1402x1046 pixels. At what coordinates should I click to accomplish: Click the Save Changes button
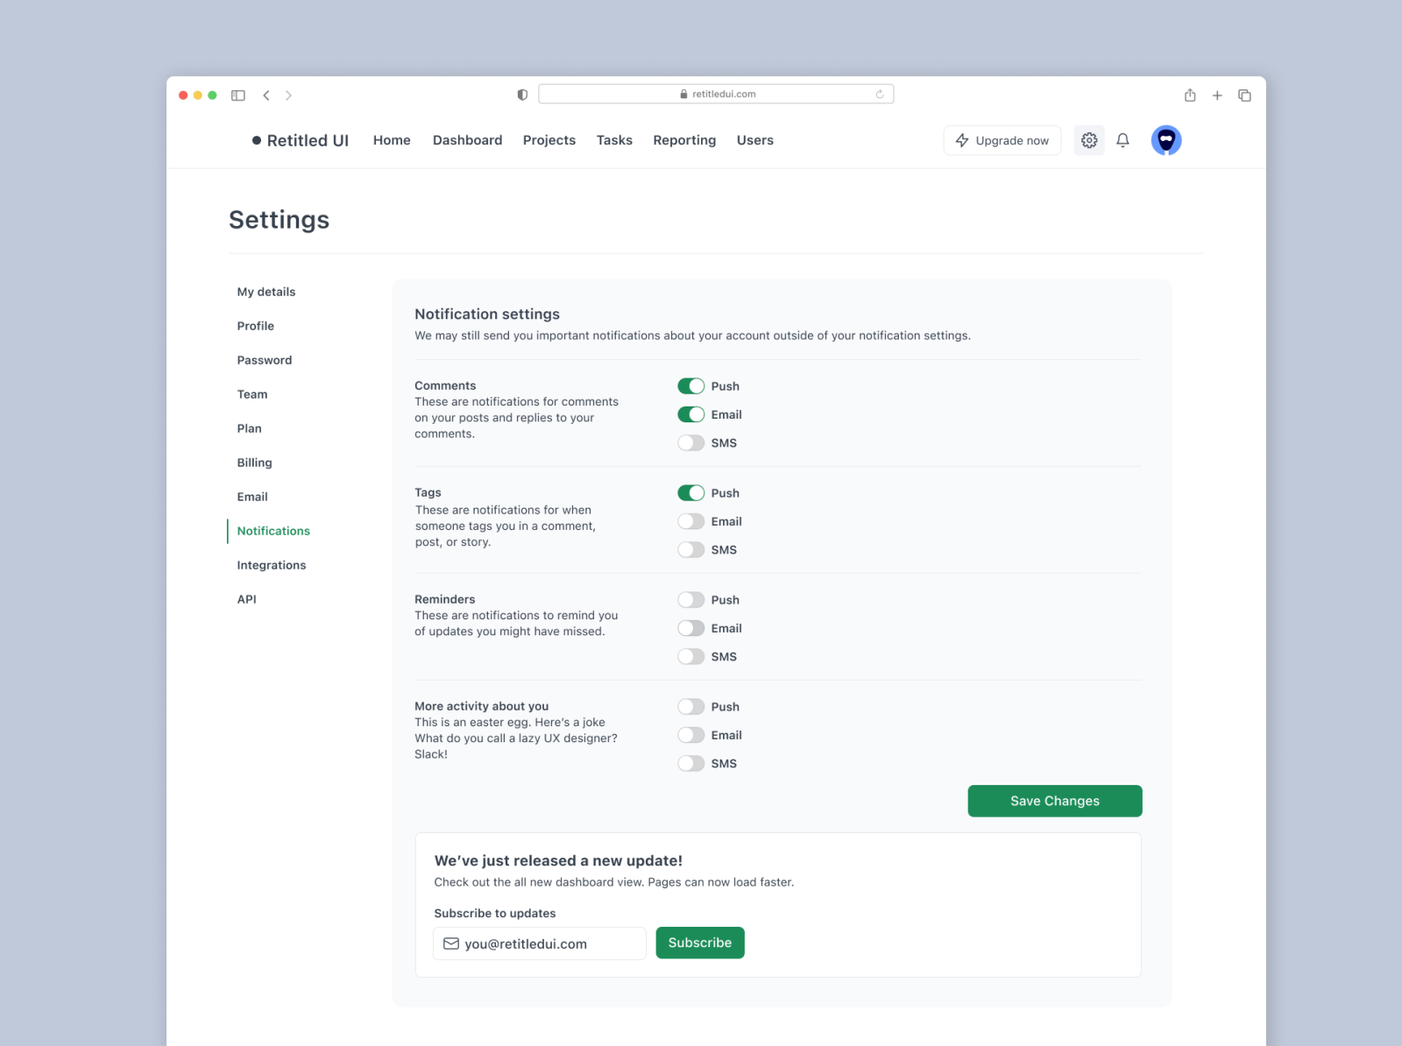click(x=1054, y=800)
